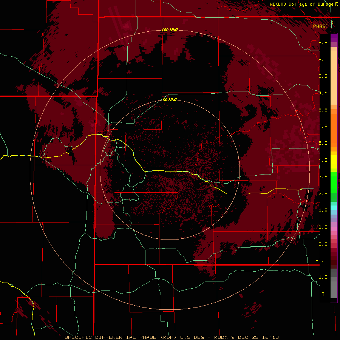
Task: Click the 50 NMI range ring label
Action: pos(170,100)
